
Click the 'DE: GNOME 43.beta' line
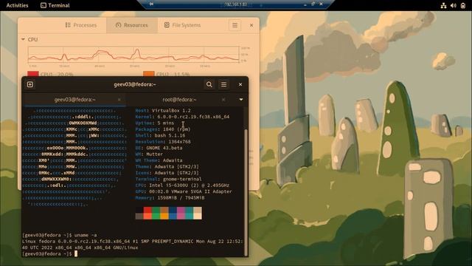159,148
